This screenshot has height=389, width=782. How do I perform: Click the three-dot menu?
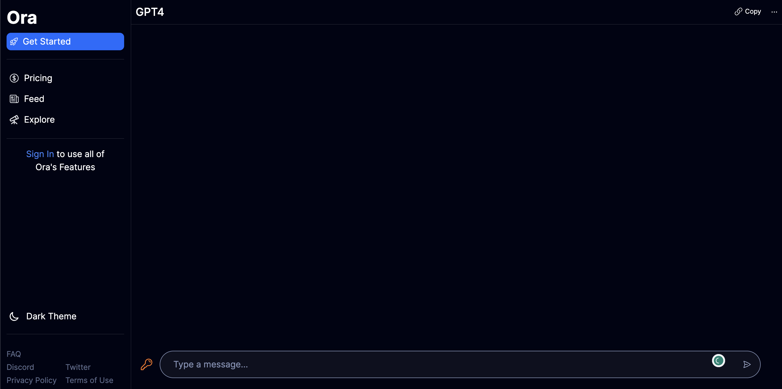772,11
